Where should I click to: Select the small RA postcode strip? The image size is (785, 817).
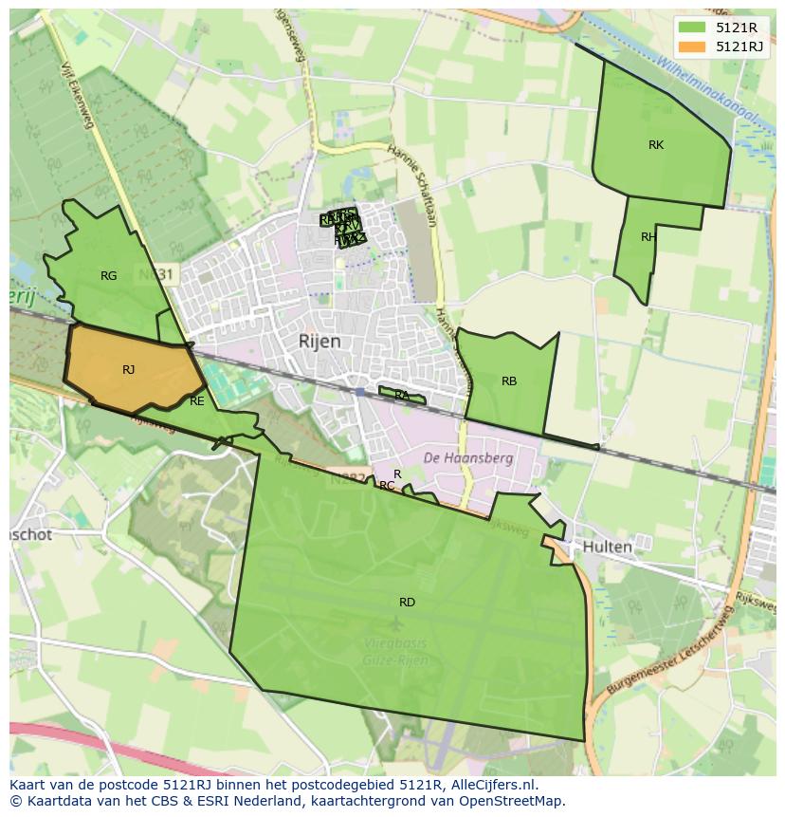[402, 396]
